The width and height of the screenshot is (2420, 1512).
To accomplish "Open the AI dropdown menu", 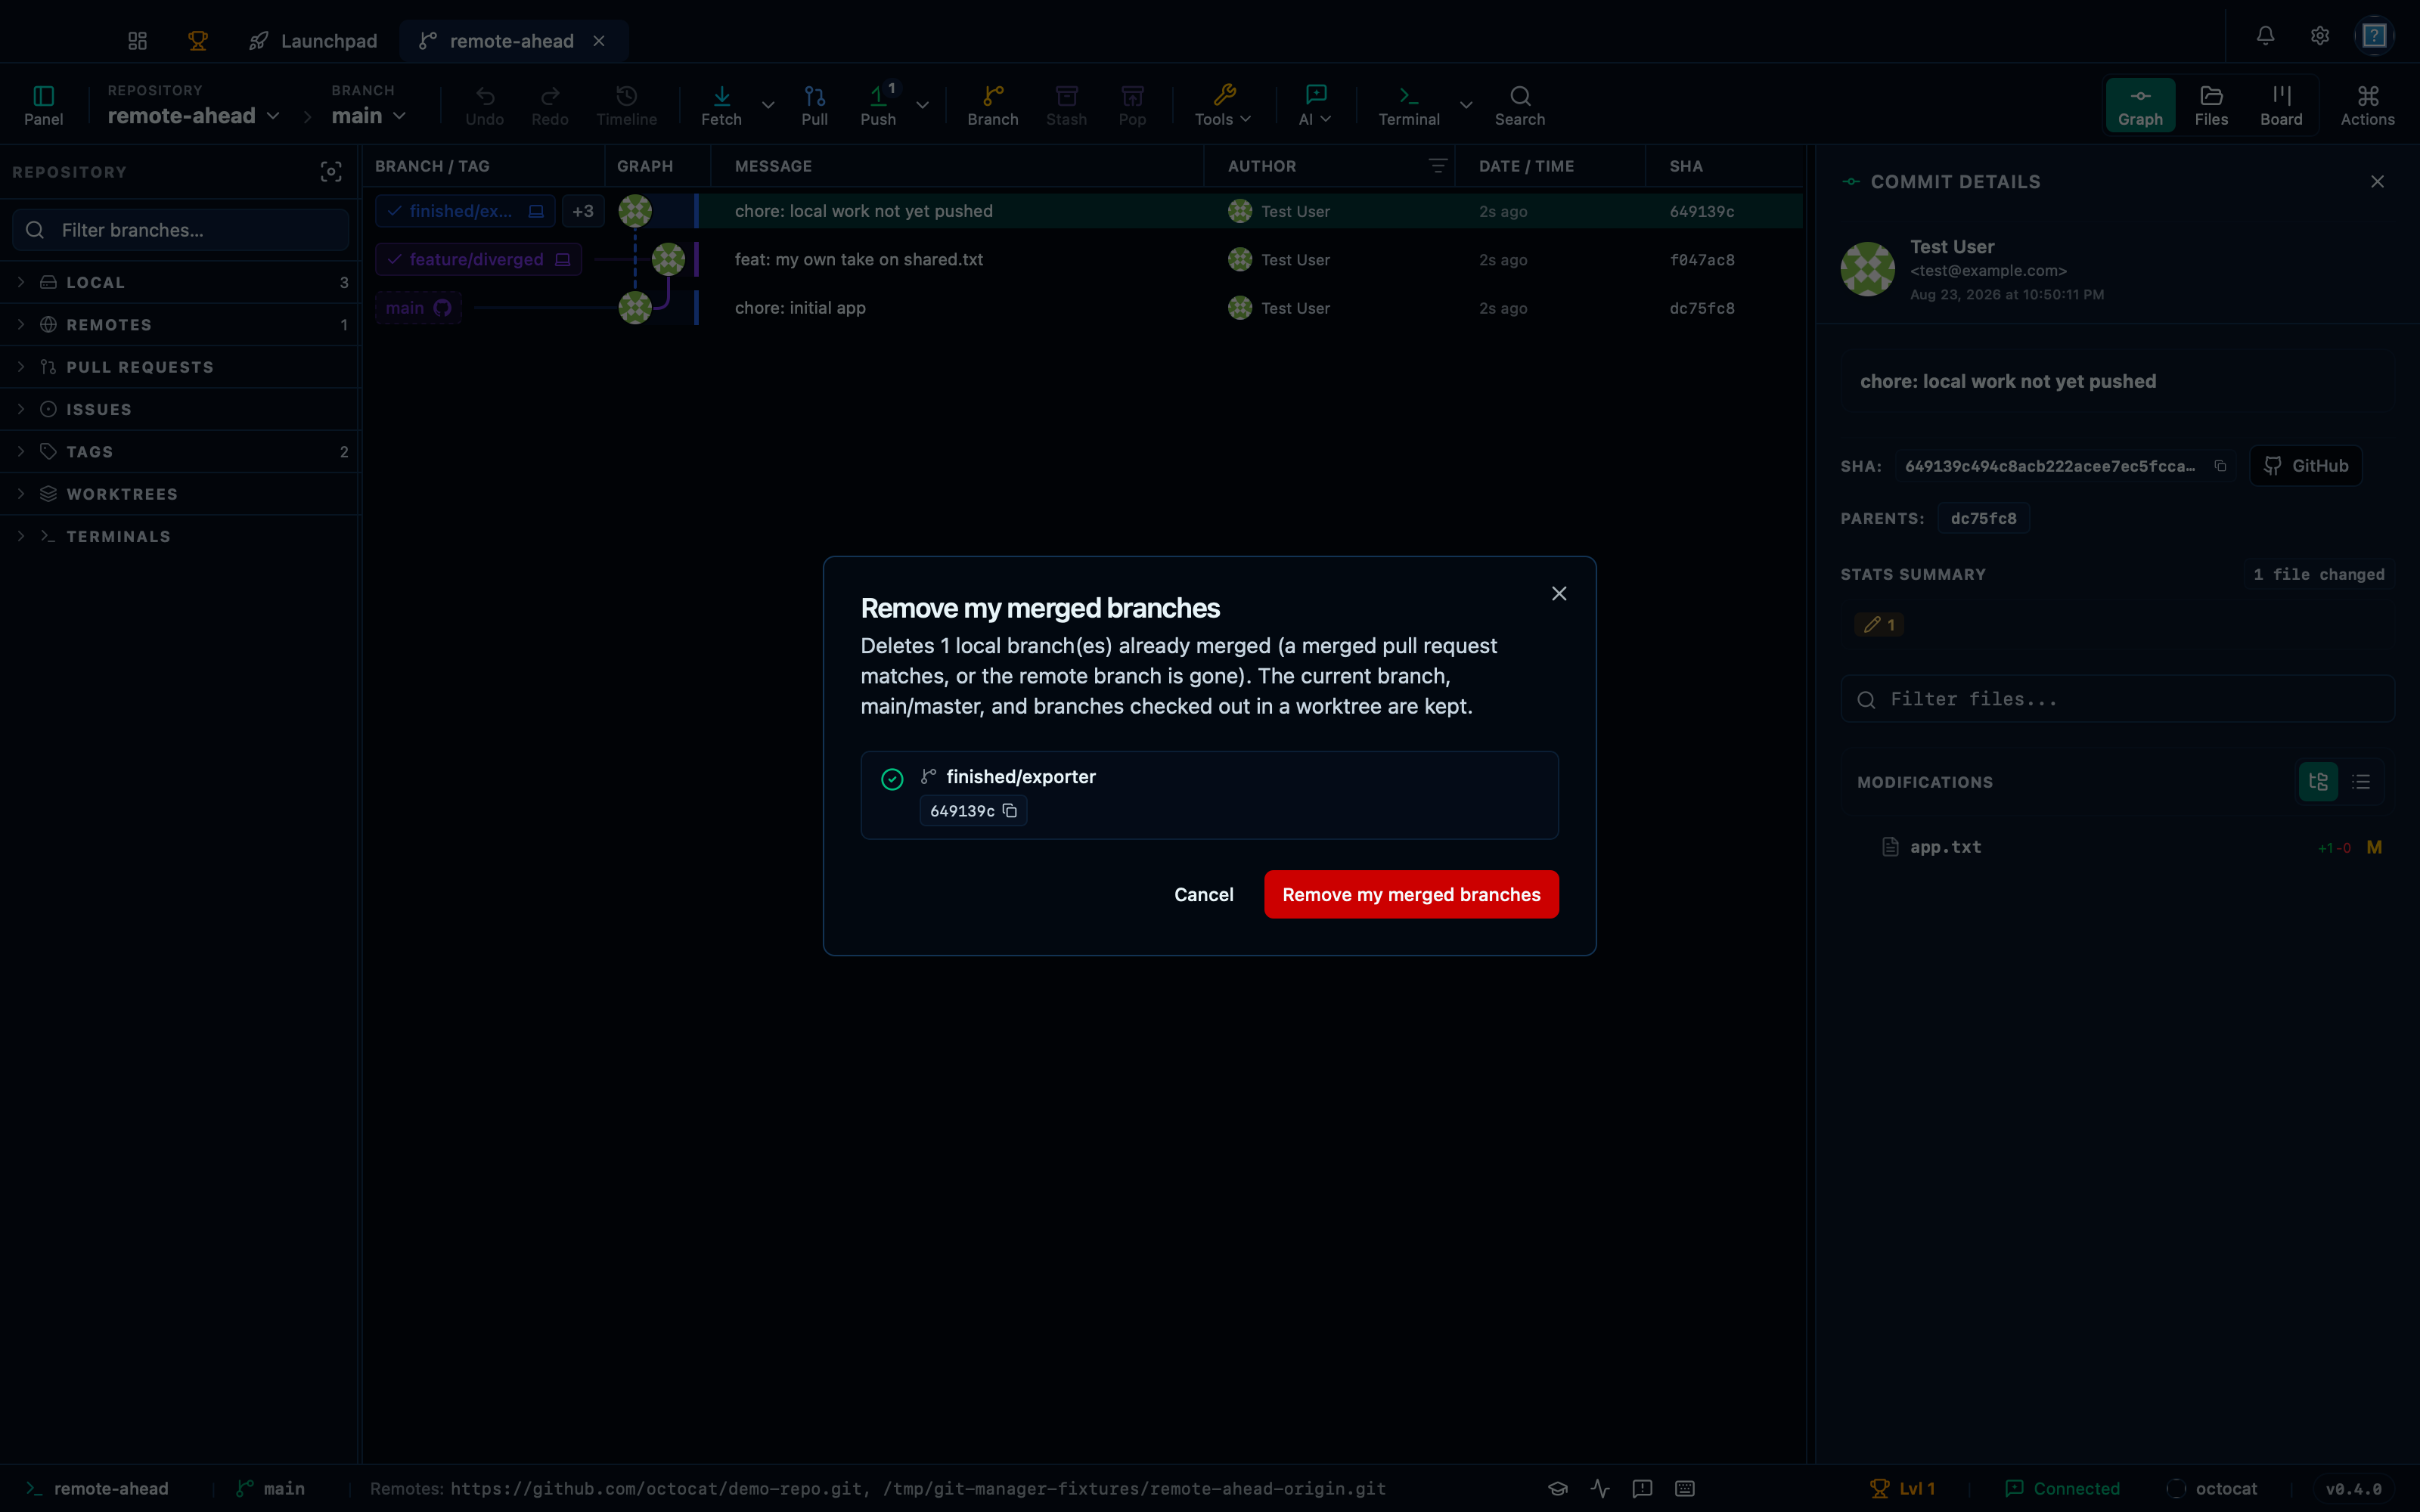I will pos(1315,105).
